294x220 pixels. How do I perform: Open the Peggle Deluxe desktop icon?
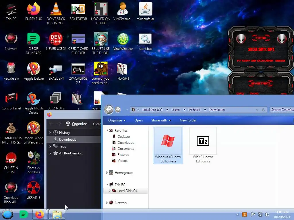point(33,71)
